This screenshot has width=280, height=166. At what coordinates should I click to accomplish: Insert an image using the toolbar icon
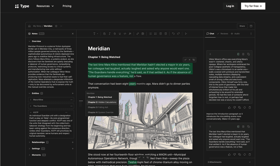tap(143, 34)
